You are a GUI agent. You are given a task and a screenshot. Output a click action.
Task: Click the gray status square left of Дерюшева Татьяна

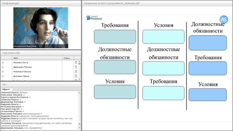pyautogui.click(x=3, y=67)
